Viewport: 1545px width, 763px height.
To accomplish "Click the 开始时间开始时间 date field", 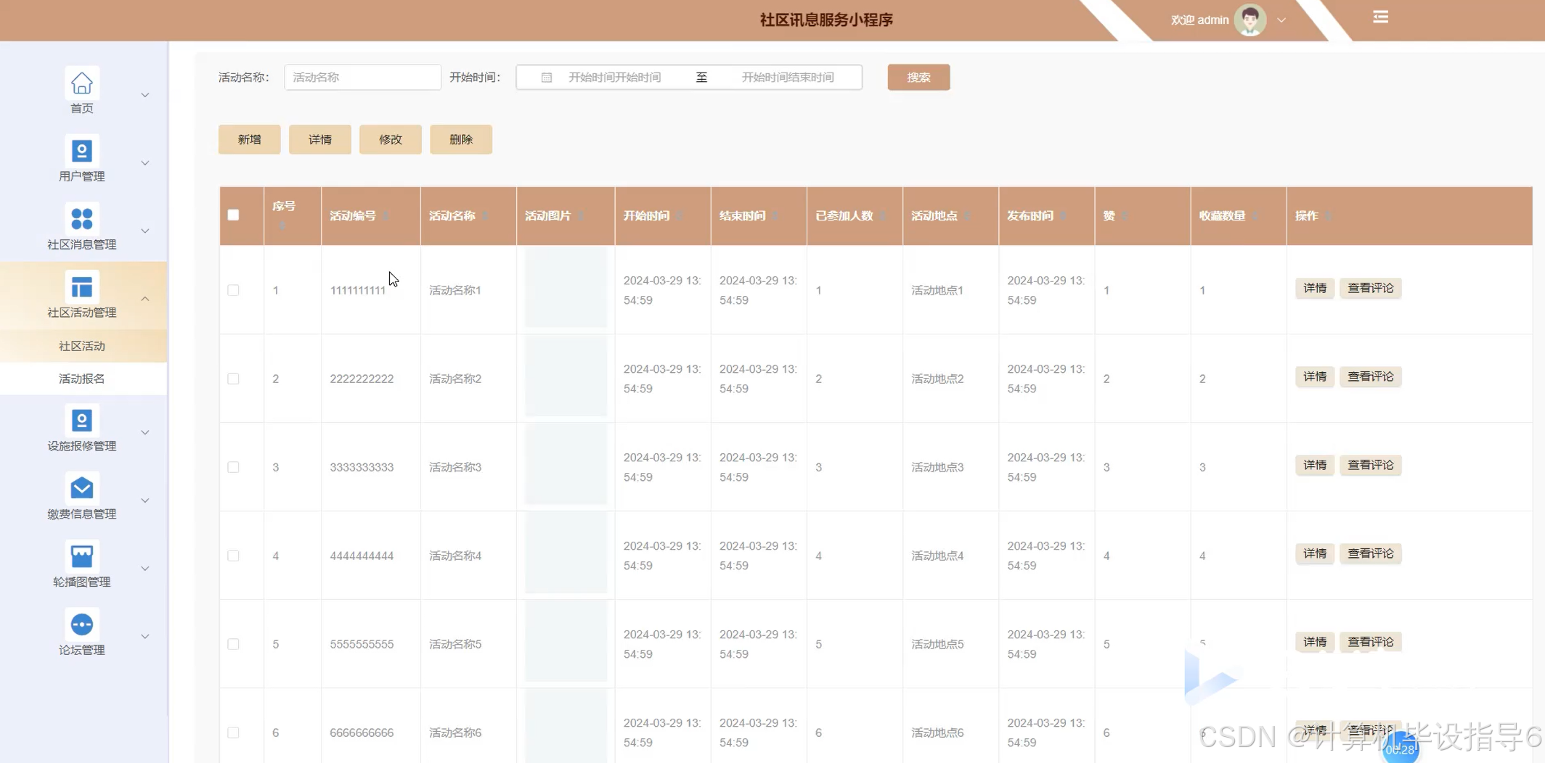I will tap(615, 78).
